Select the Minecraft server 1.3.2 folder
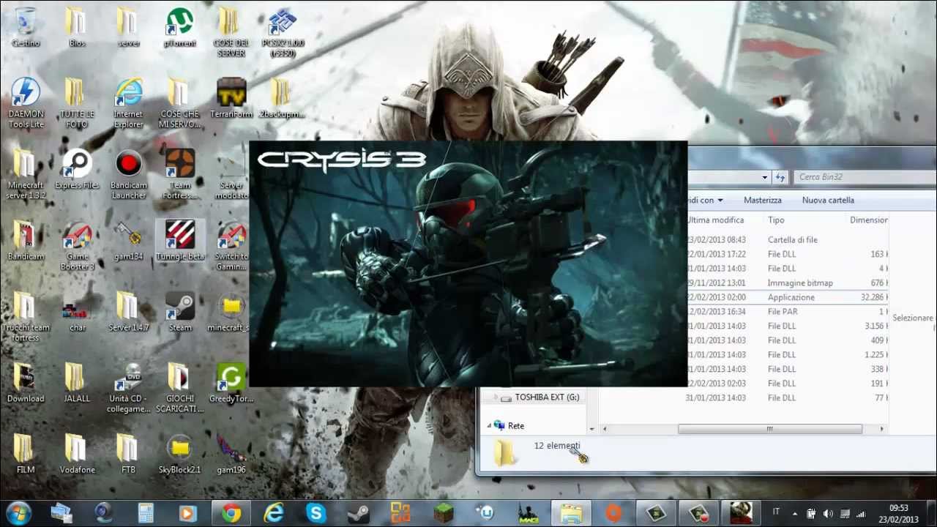This screenshot has height=527, width=937. coord(26,174)
